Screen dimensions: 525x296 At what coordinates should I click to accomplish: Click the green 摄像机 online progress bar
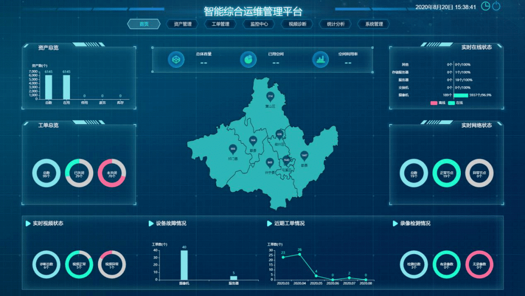click(461, 95)
